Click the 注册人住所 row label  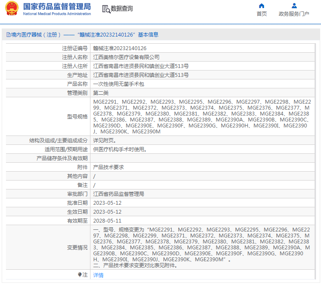(75, 66)
